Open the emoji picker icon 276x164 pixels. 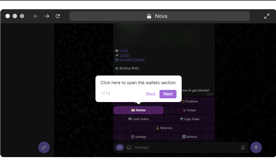click(129, 147)
